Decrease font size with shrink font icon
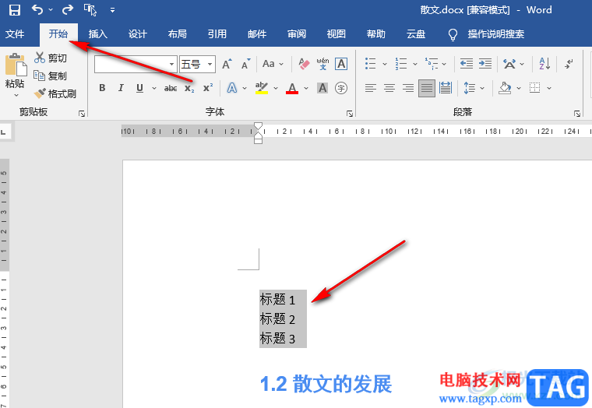Image resolution: width=592 pixels, height=408 pixels. pos(246,64)
